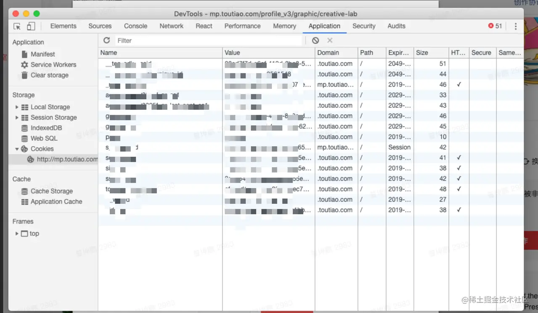
Task: Collapse the Cookies tree node
Action: coord(17,149)
